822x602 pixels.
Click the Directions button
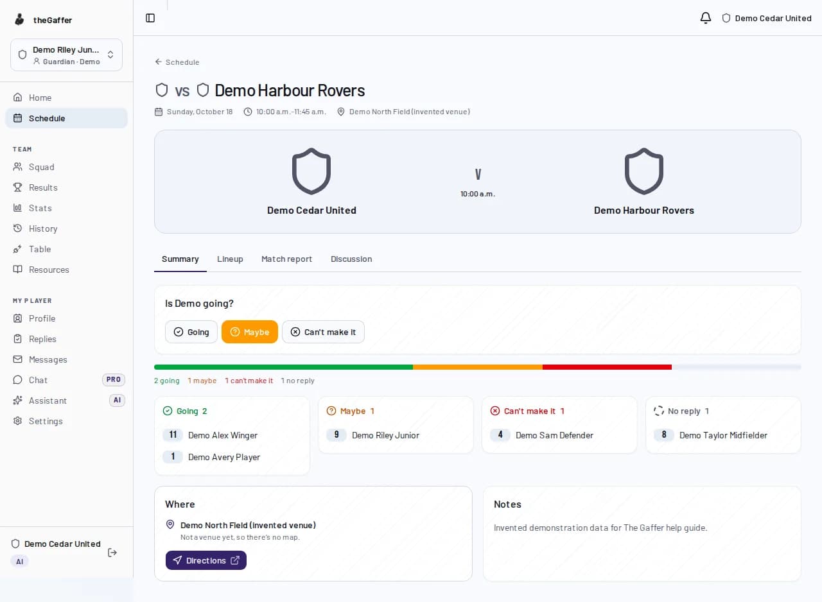pyautogui.click(x=206, y=560)
